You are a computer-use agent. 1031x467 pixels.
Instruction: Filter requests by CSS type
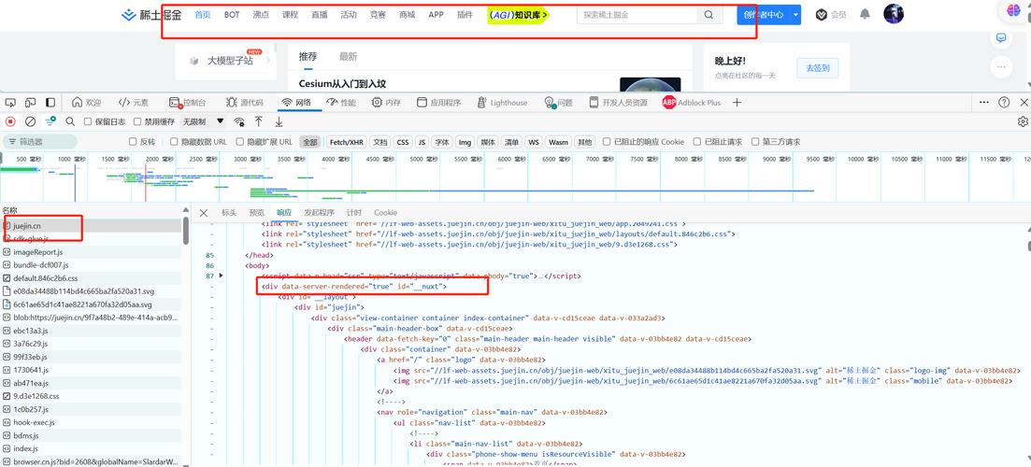(x=403, y=142)
